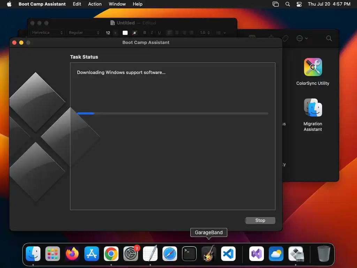Open Visual Studio Code from the Dock
This screenshot has height=268, width=357.
(228, 254)
